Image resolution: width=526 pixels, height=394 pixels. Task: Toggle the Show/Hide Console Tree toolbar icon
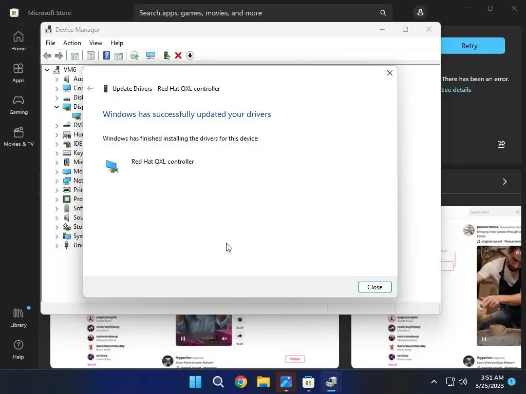coord(75,55)
